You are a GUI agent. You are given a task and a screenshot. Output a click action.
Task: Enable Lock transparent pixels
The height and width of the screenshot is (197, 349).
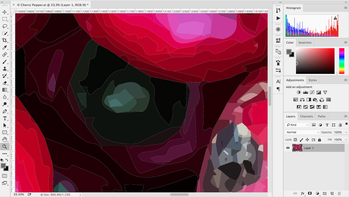coord(295,140)
